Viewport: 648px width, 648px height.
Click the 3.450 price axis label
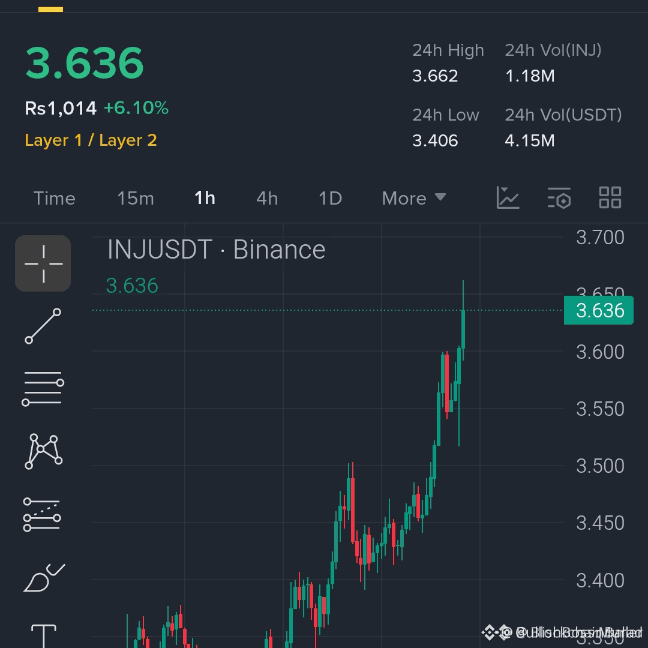click(600, 523)
